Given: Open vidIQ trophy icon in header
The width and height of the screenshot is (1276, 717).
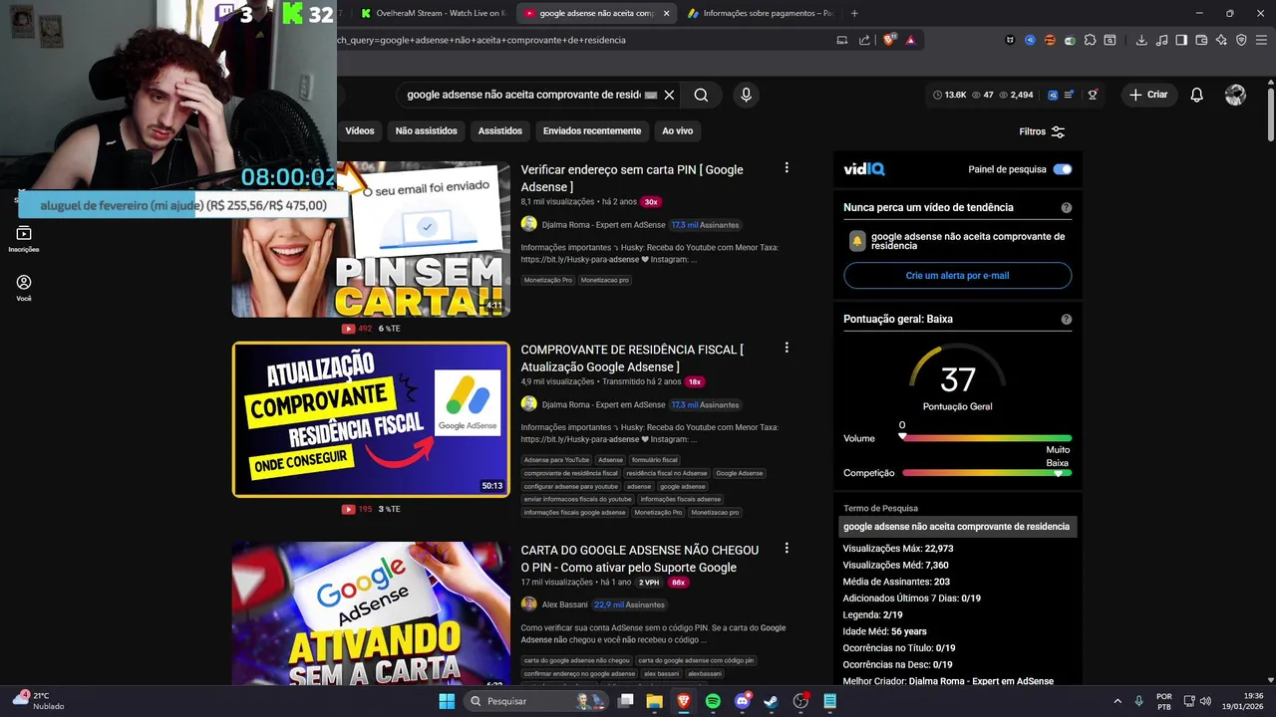Looking at the screenshot, I should [1093, 95].
